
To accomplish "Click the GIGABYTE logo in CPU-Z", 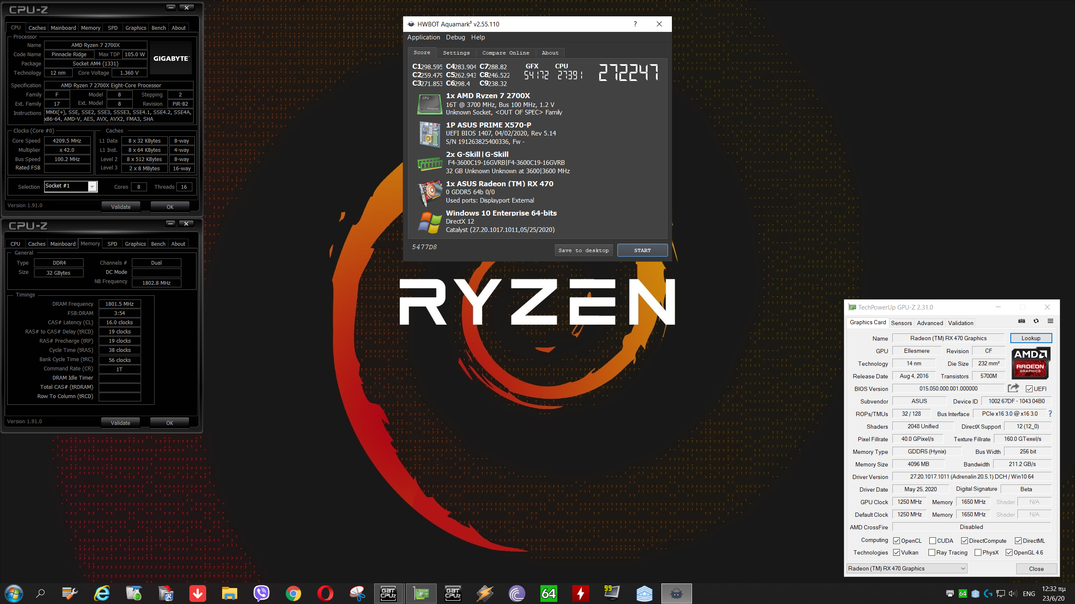I will (x=171, y=58).
